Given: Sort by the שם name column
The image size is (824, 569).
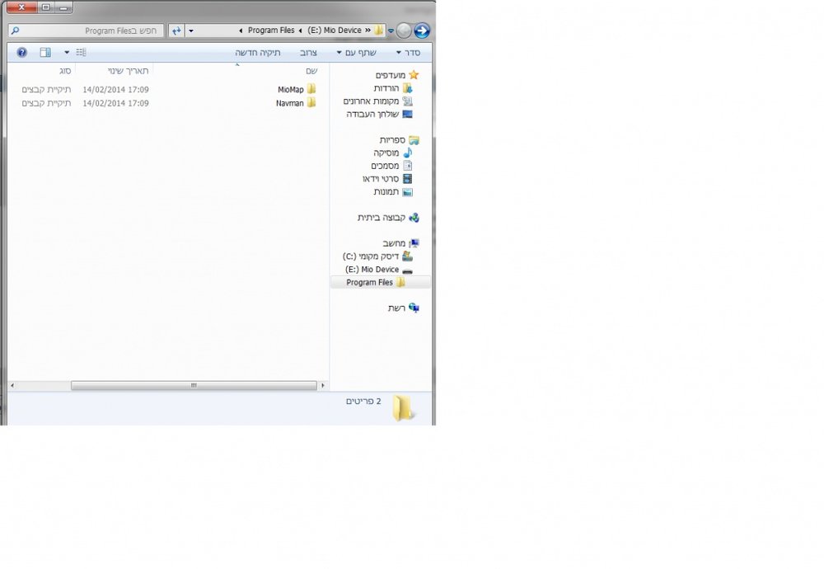Looking at the screenshot, I should pyautogui.click(x=311, y=70).
